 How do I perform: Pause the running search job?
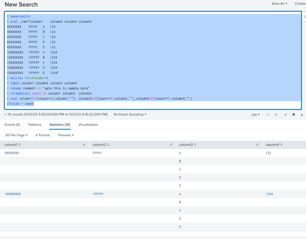[268, 115]
